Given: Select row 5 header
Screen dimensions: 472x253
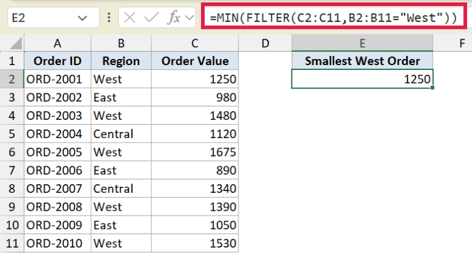Looking at the screenshot, I should click(12, 134).
